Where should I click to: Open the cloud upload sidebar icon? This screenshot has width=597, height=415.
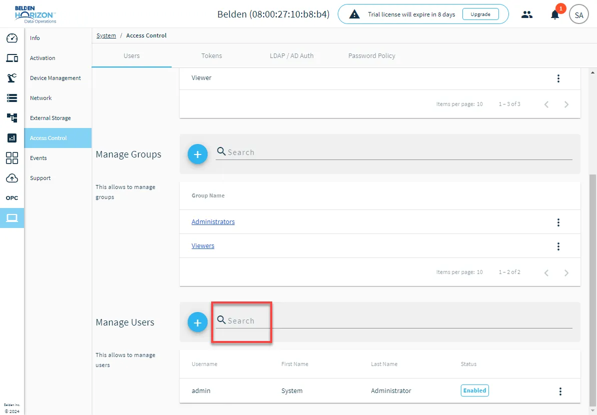[12, 177]
